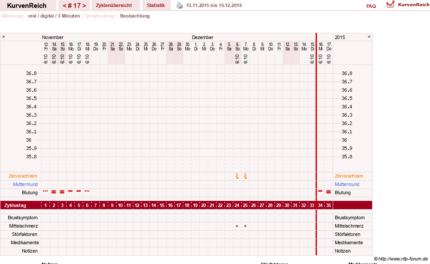Go to next cycle via '>' after #17

(x=84, y=6)
